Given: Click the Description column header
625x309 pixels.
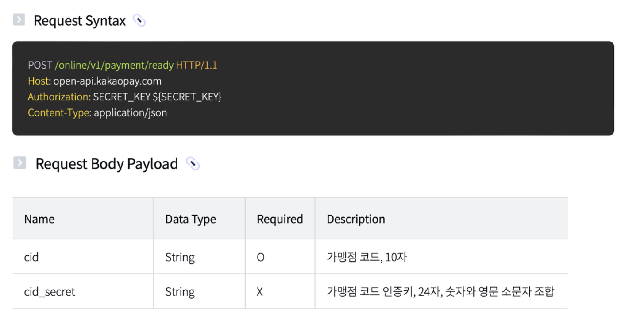Looking at the screenshot, I should tap(356, 219).
